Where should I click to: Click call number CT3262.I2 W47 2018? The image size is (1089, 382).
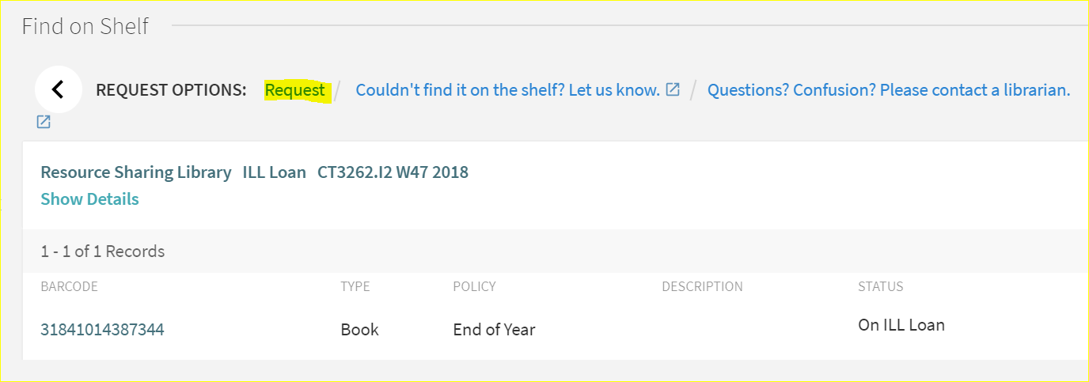pos(393,172)
